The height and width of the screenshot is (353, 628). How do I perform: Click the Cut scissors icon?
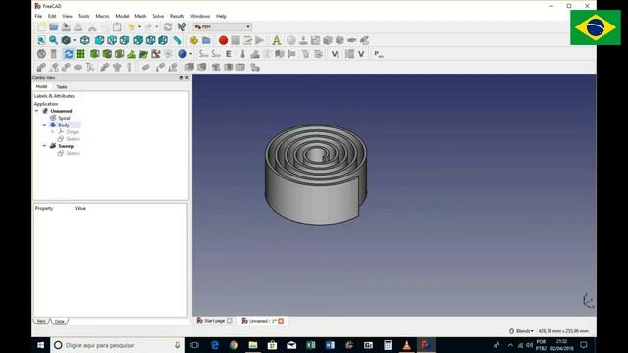pos(92,27)
